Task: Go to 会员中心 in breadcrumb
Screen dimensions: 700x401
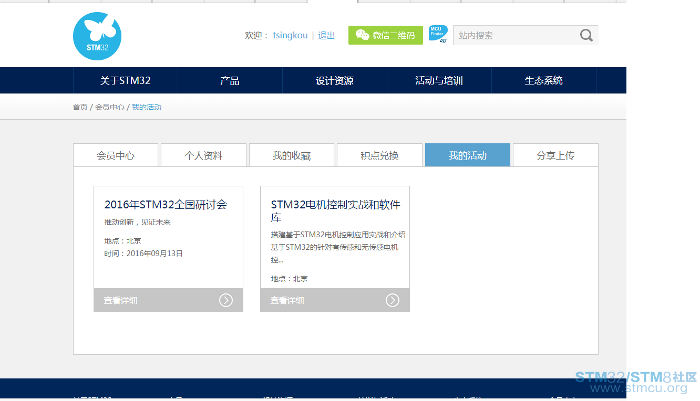Action: coord(110,107)
